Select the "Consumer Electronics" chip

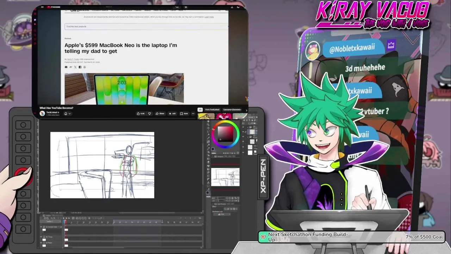[232, 110]
